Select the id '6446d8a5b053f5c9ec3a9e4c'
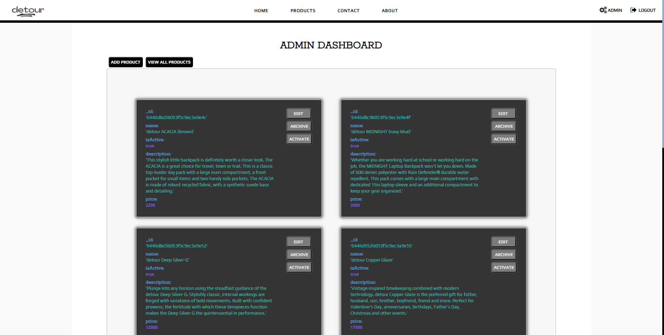The width and height of the screenshot is (664, 335). (x=176, y=118)
